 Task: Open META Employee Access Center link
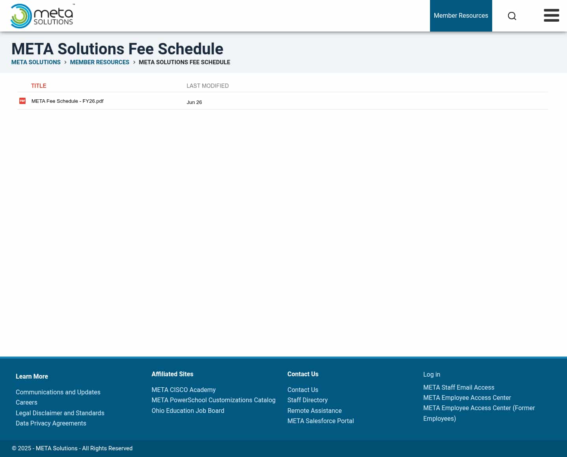pos(467,398)
